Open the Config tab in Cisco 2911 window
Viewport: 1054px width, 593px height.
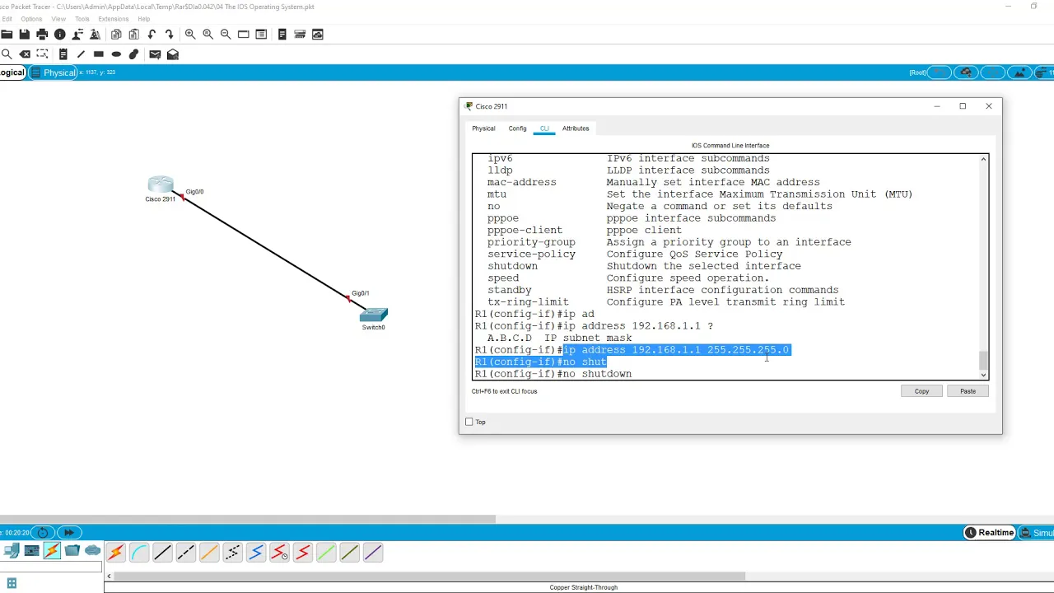(517, 128)
